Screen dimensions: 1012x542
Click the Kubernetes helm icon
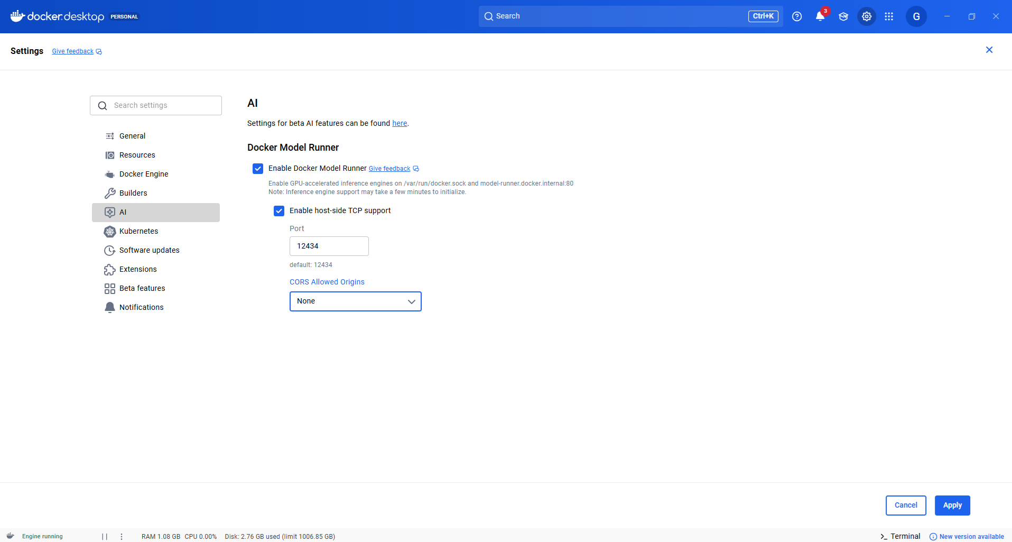coord(110,231)
